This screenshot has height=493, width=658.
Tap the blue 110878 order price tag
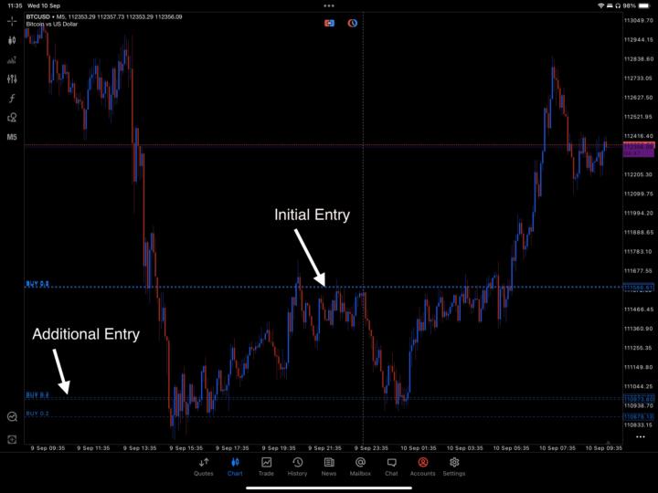(639, 416)
